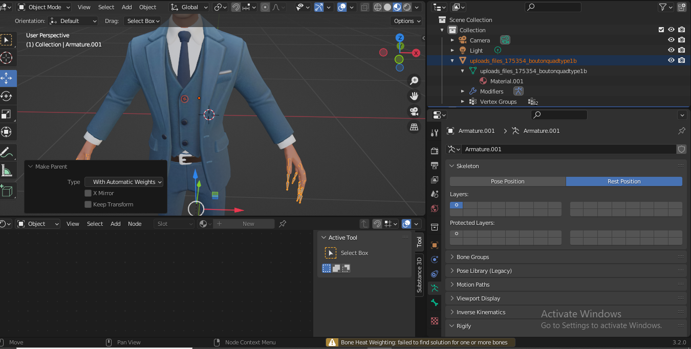This screenshot has height=349, width=691.
Task: Open the Add menu in 3D viewport
Action: 127,7
